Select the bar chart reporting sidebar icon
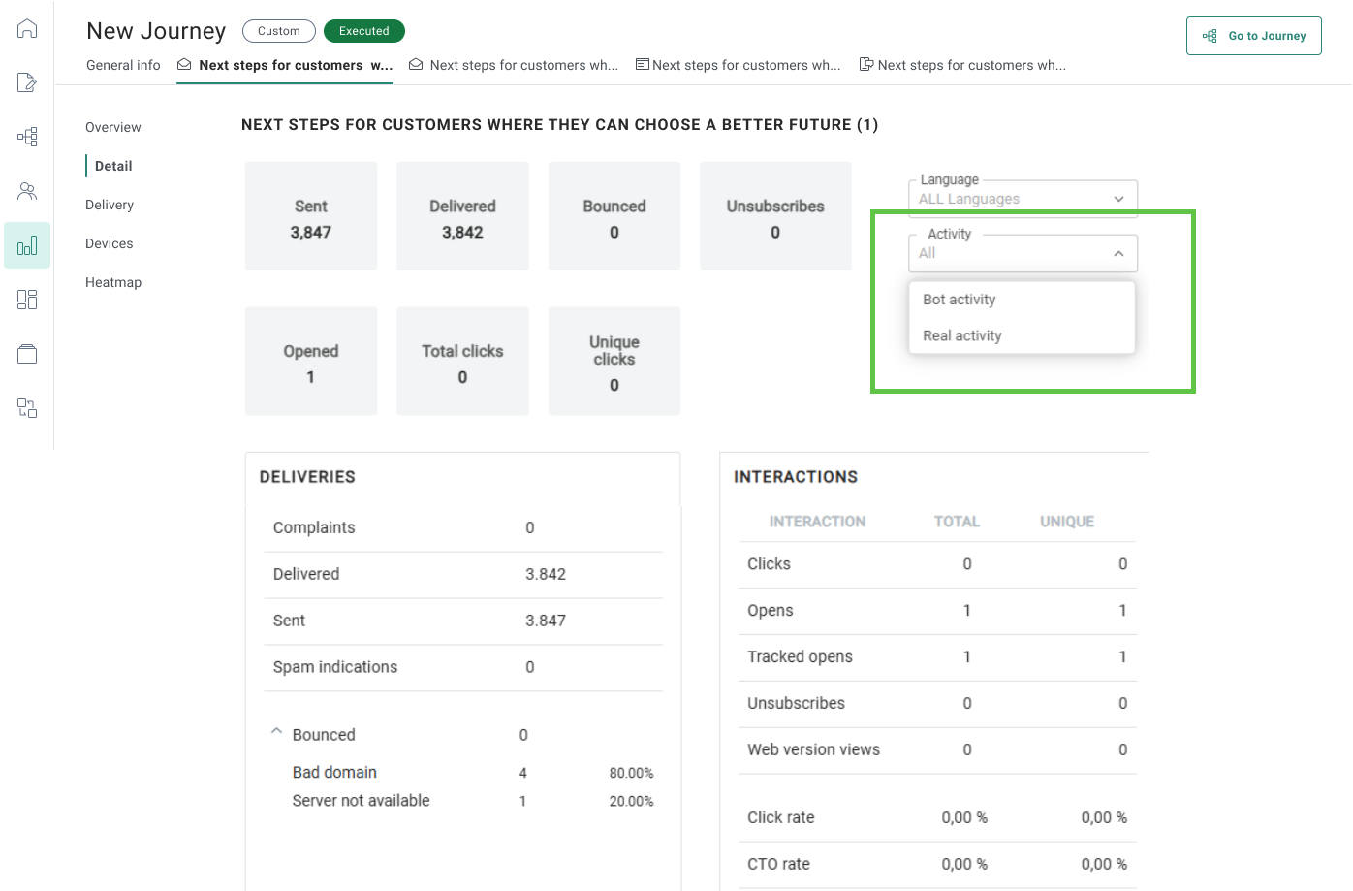The width and height of the screenshot is (1353, 891). tap(27, 245)
